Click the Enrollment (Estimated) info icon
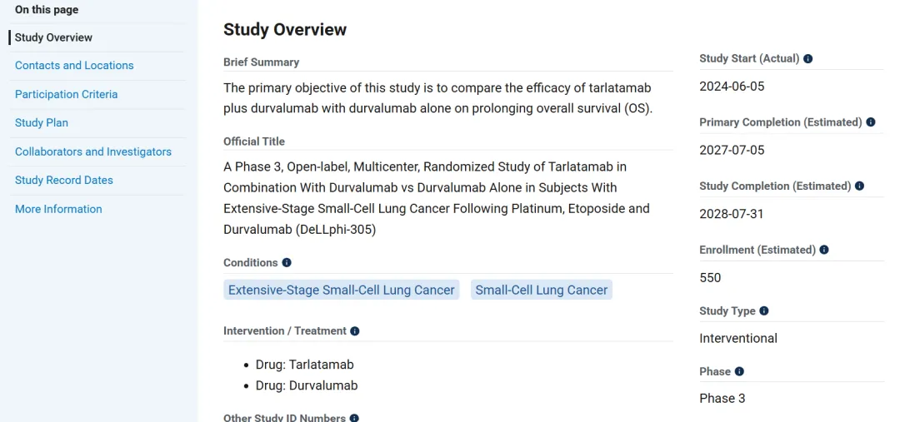Screen dimensions: 900x422 [x=824, y=250]
